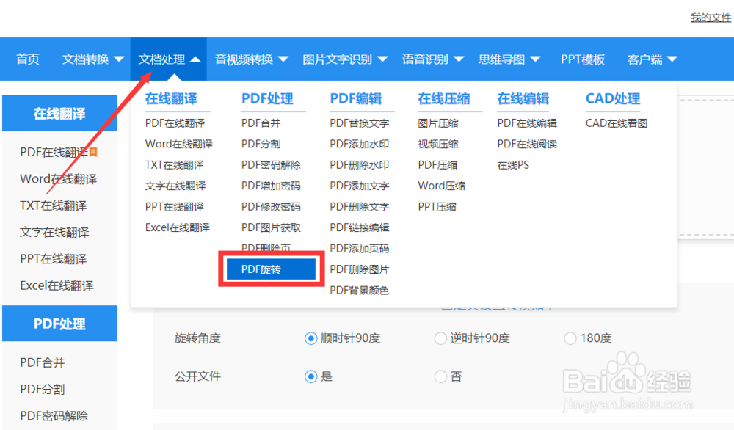Click the 在线翻译 sidebar header
Viewport: 734px width, 430px height.
tap(59, 113)
